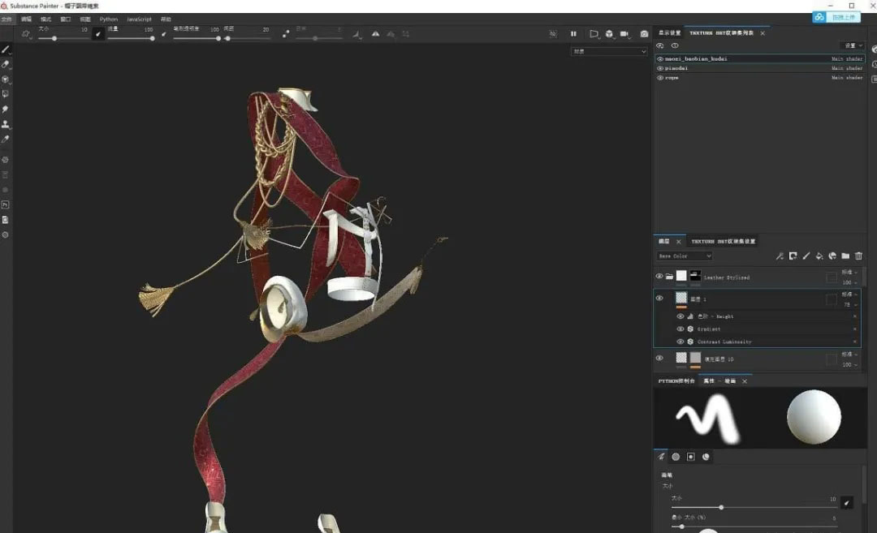Switch to the PYTHON console tab

(x=676, y=381)
